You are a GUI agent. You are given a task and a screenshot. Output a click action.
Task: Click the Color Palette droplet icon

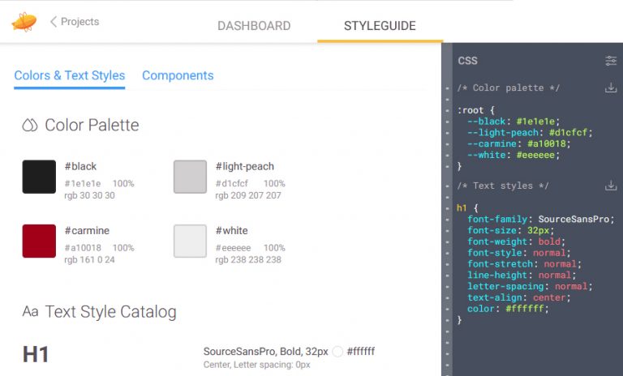pos(30,125)
